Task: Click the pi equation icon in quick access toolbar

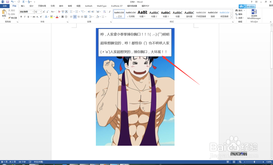Action: pyautogui.click(x=23, y=2)
